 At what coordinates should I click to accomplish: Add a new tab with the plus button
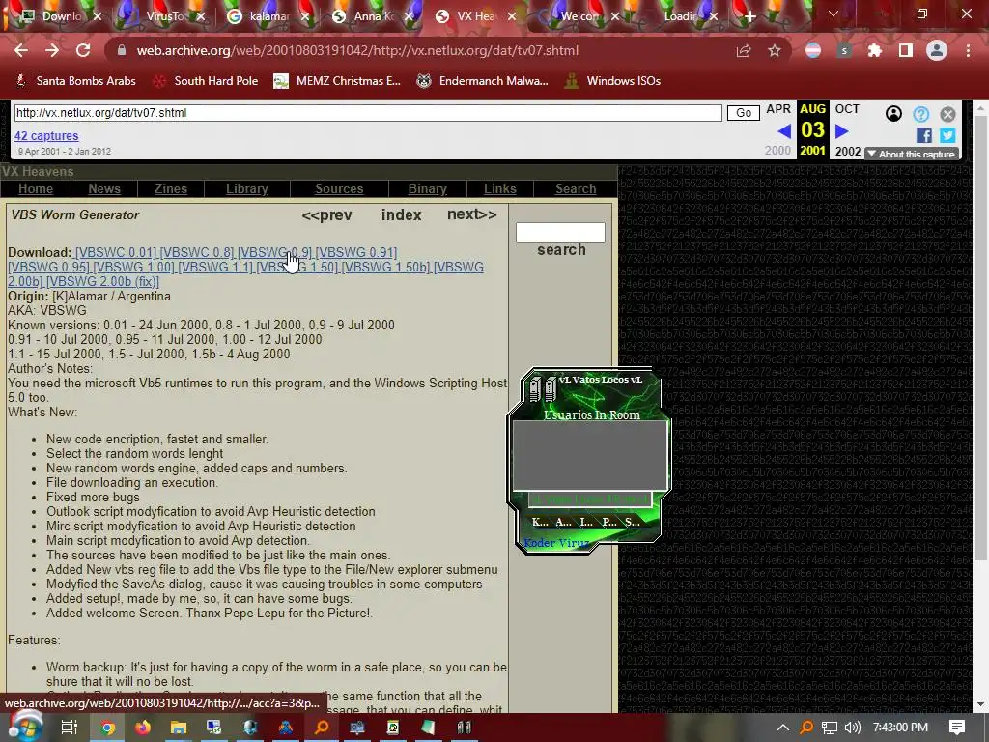tap(749, 16)
